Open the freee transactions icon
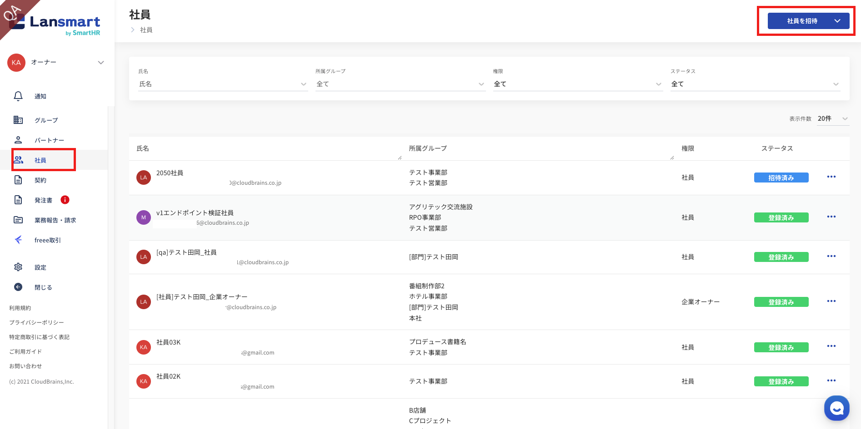 click(18, 240)
